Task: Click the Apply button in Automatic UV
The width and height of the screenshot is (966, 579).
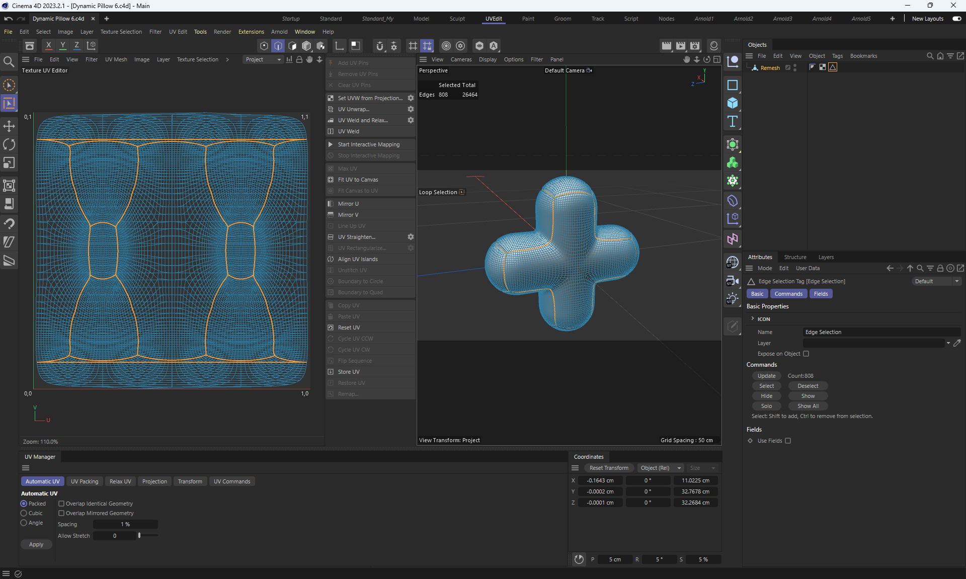Action: click(36, 544)
